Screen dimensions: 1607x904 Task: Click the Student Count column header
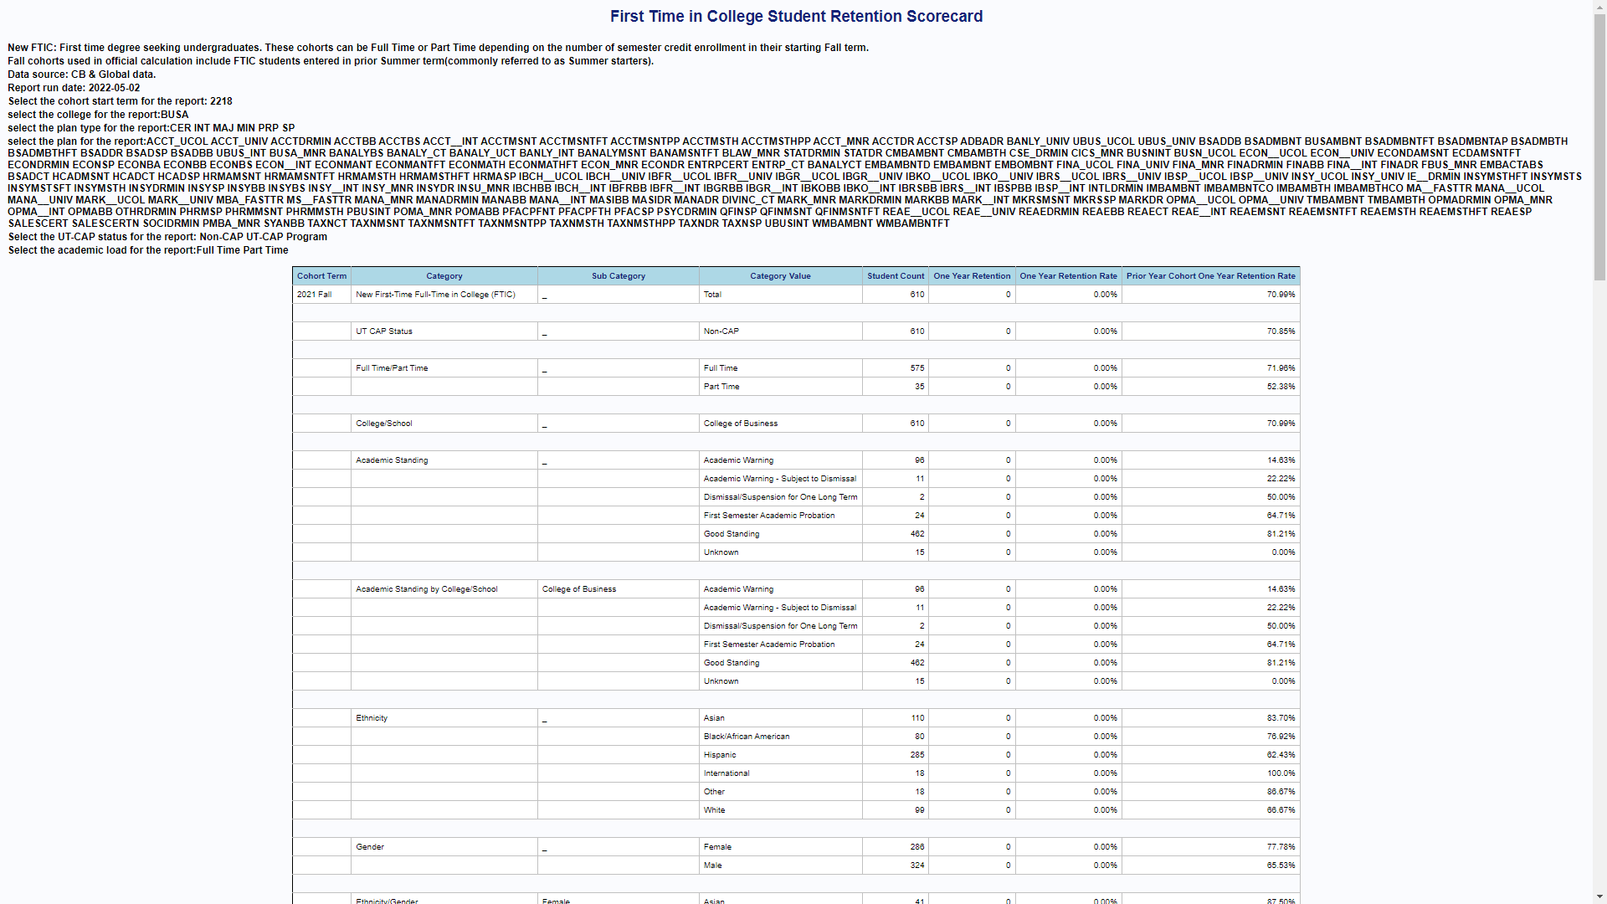click(895, 276)
